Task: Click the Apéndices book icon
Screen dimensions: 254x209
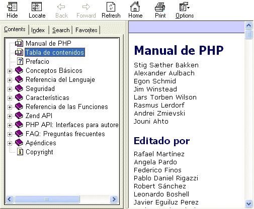Action: coord(19,143)
